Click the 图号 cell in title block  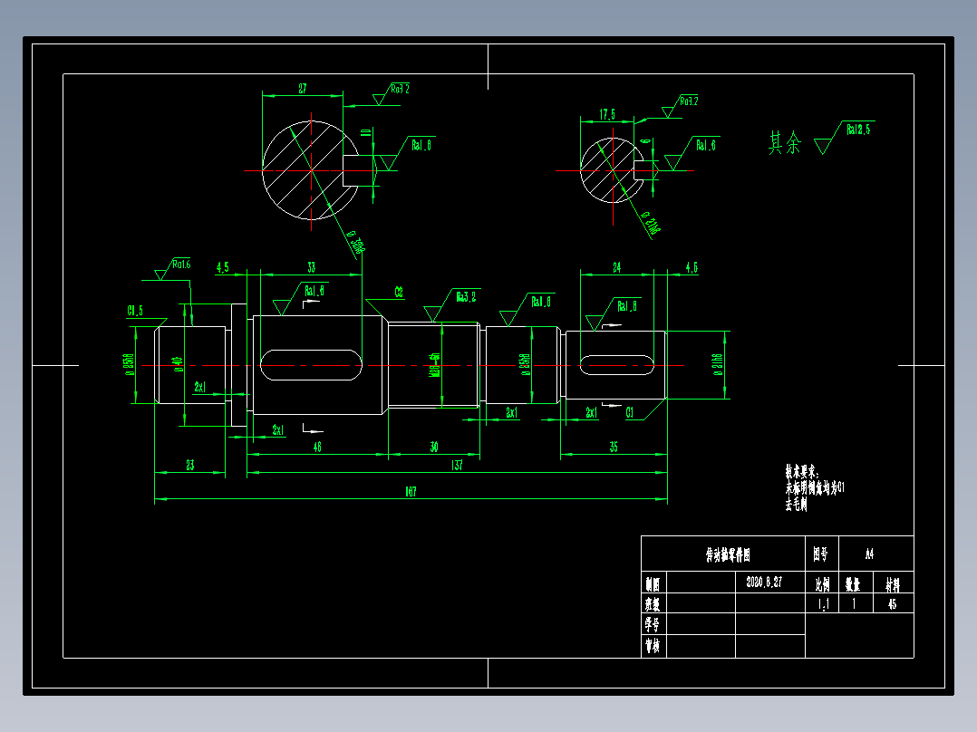coord(822,554)
